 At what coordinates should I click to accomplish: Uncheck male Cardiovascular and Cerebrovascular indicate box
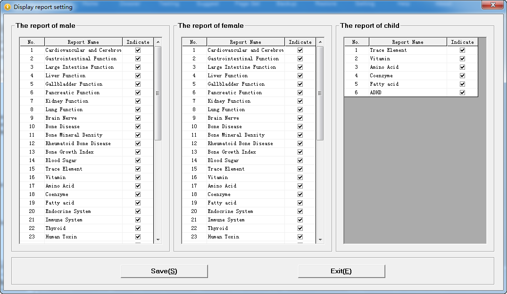(x=138, y=50)
